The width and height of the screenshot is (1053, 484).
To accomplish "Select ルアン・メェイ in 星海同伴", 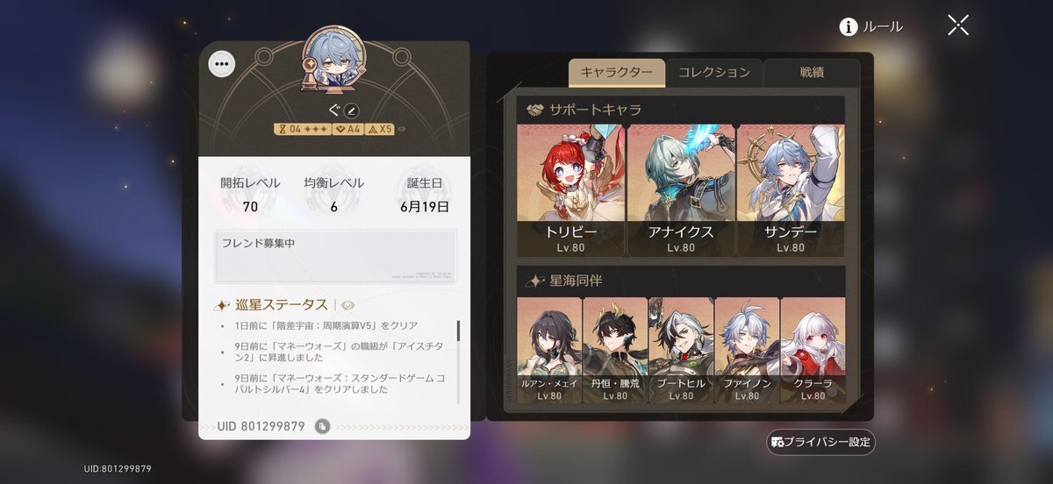I will coord(549,351).
